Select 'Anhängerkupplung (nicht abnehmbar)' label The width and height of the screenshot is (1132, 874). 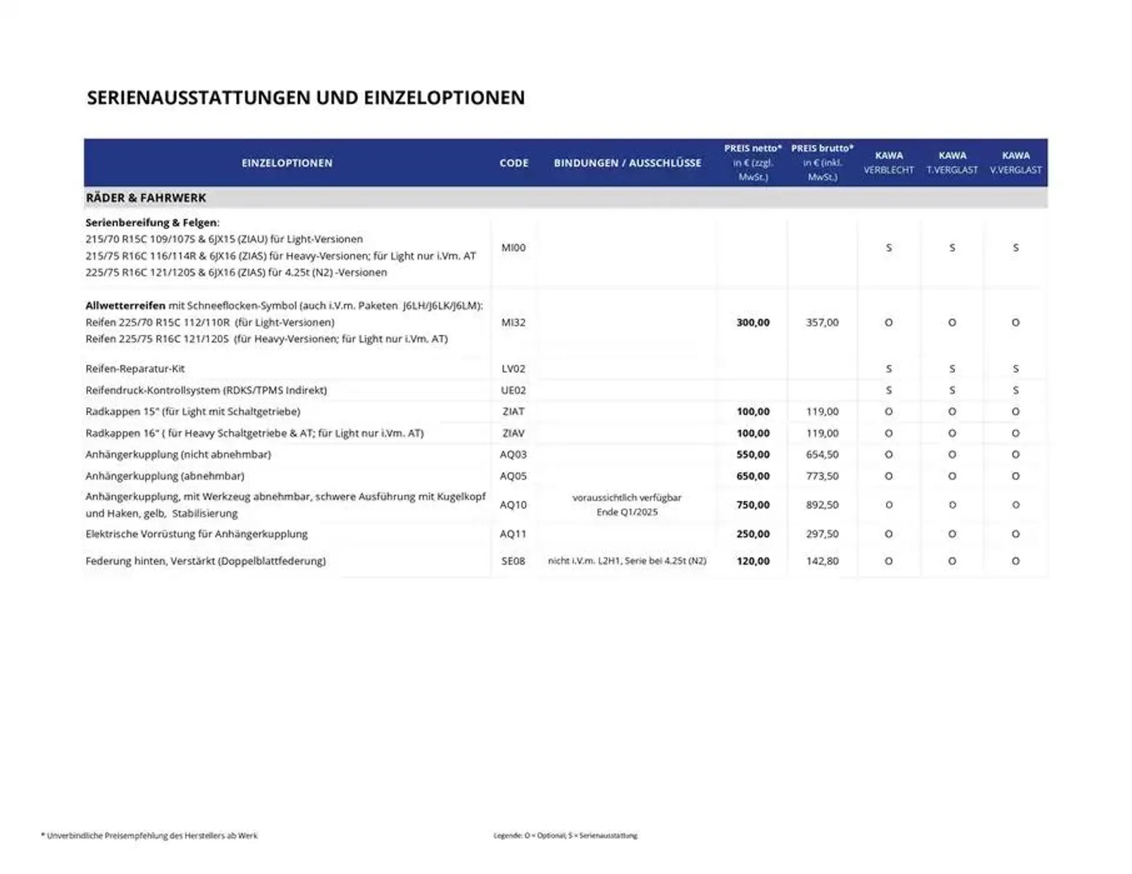coord(178,454)
